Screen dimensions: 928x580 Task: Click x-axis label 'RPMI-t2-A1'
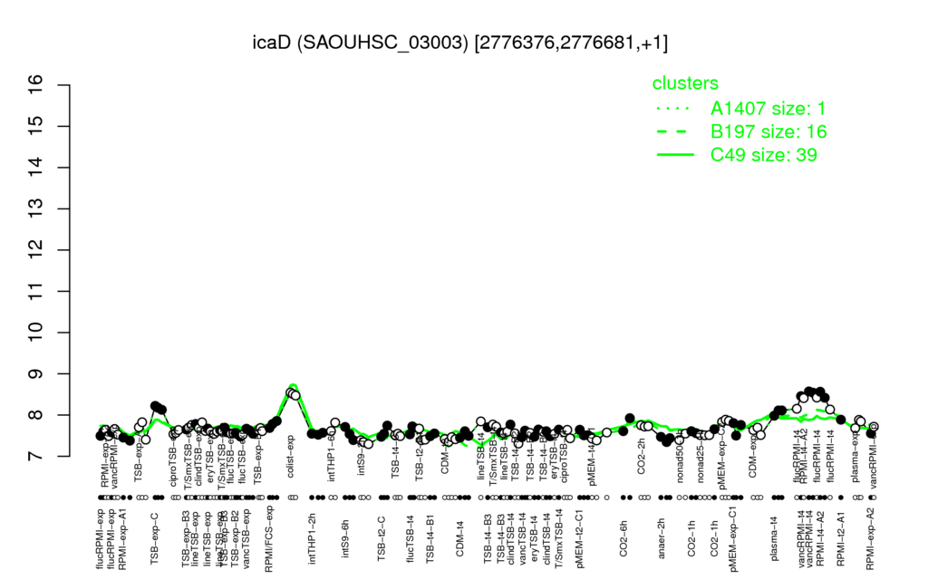[x=841, y=538]
